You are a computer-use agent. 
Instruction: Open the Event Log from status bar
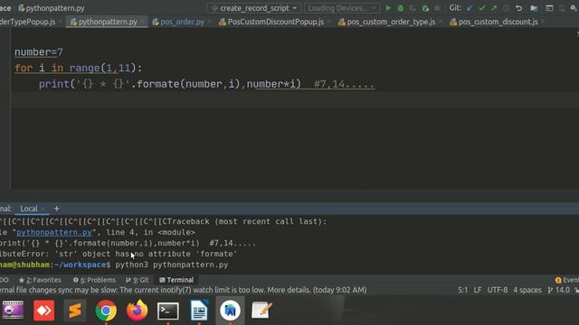click(x=566, y=280)
